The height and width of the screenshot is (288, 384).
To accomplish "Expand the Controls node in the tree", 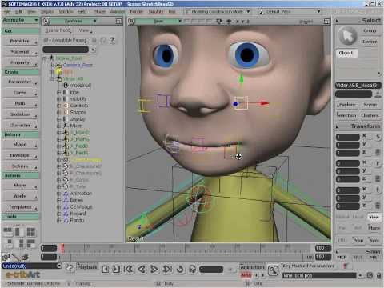I will (59, 106).
